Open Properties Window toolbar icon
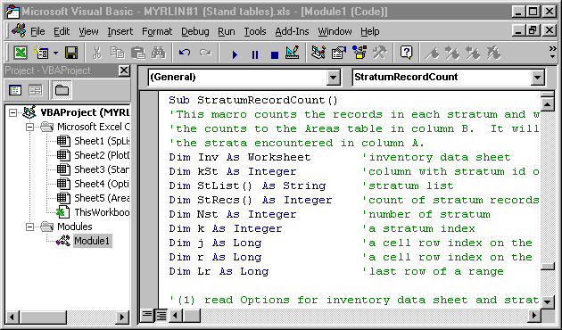This screenshot has width=562, height=330. coord(338,54)
